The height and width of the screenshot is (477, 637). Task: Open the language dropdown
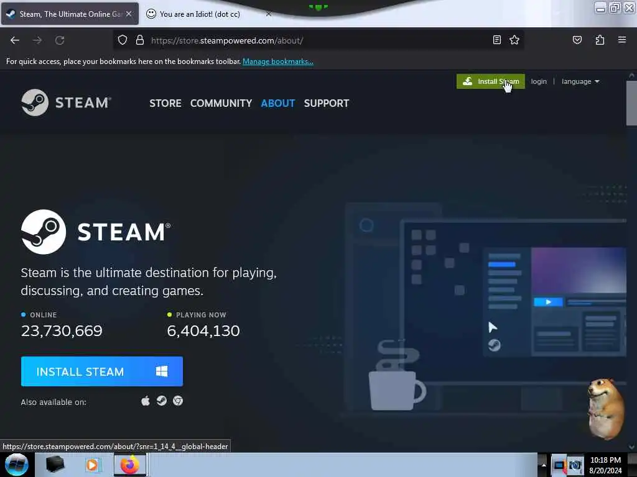pyautogui.click(x=580, y=81)
